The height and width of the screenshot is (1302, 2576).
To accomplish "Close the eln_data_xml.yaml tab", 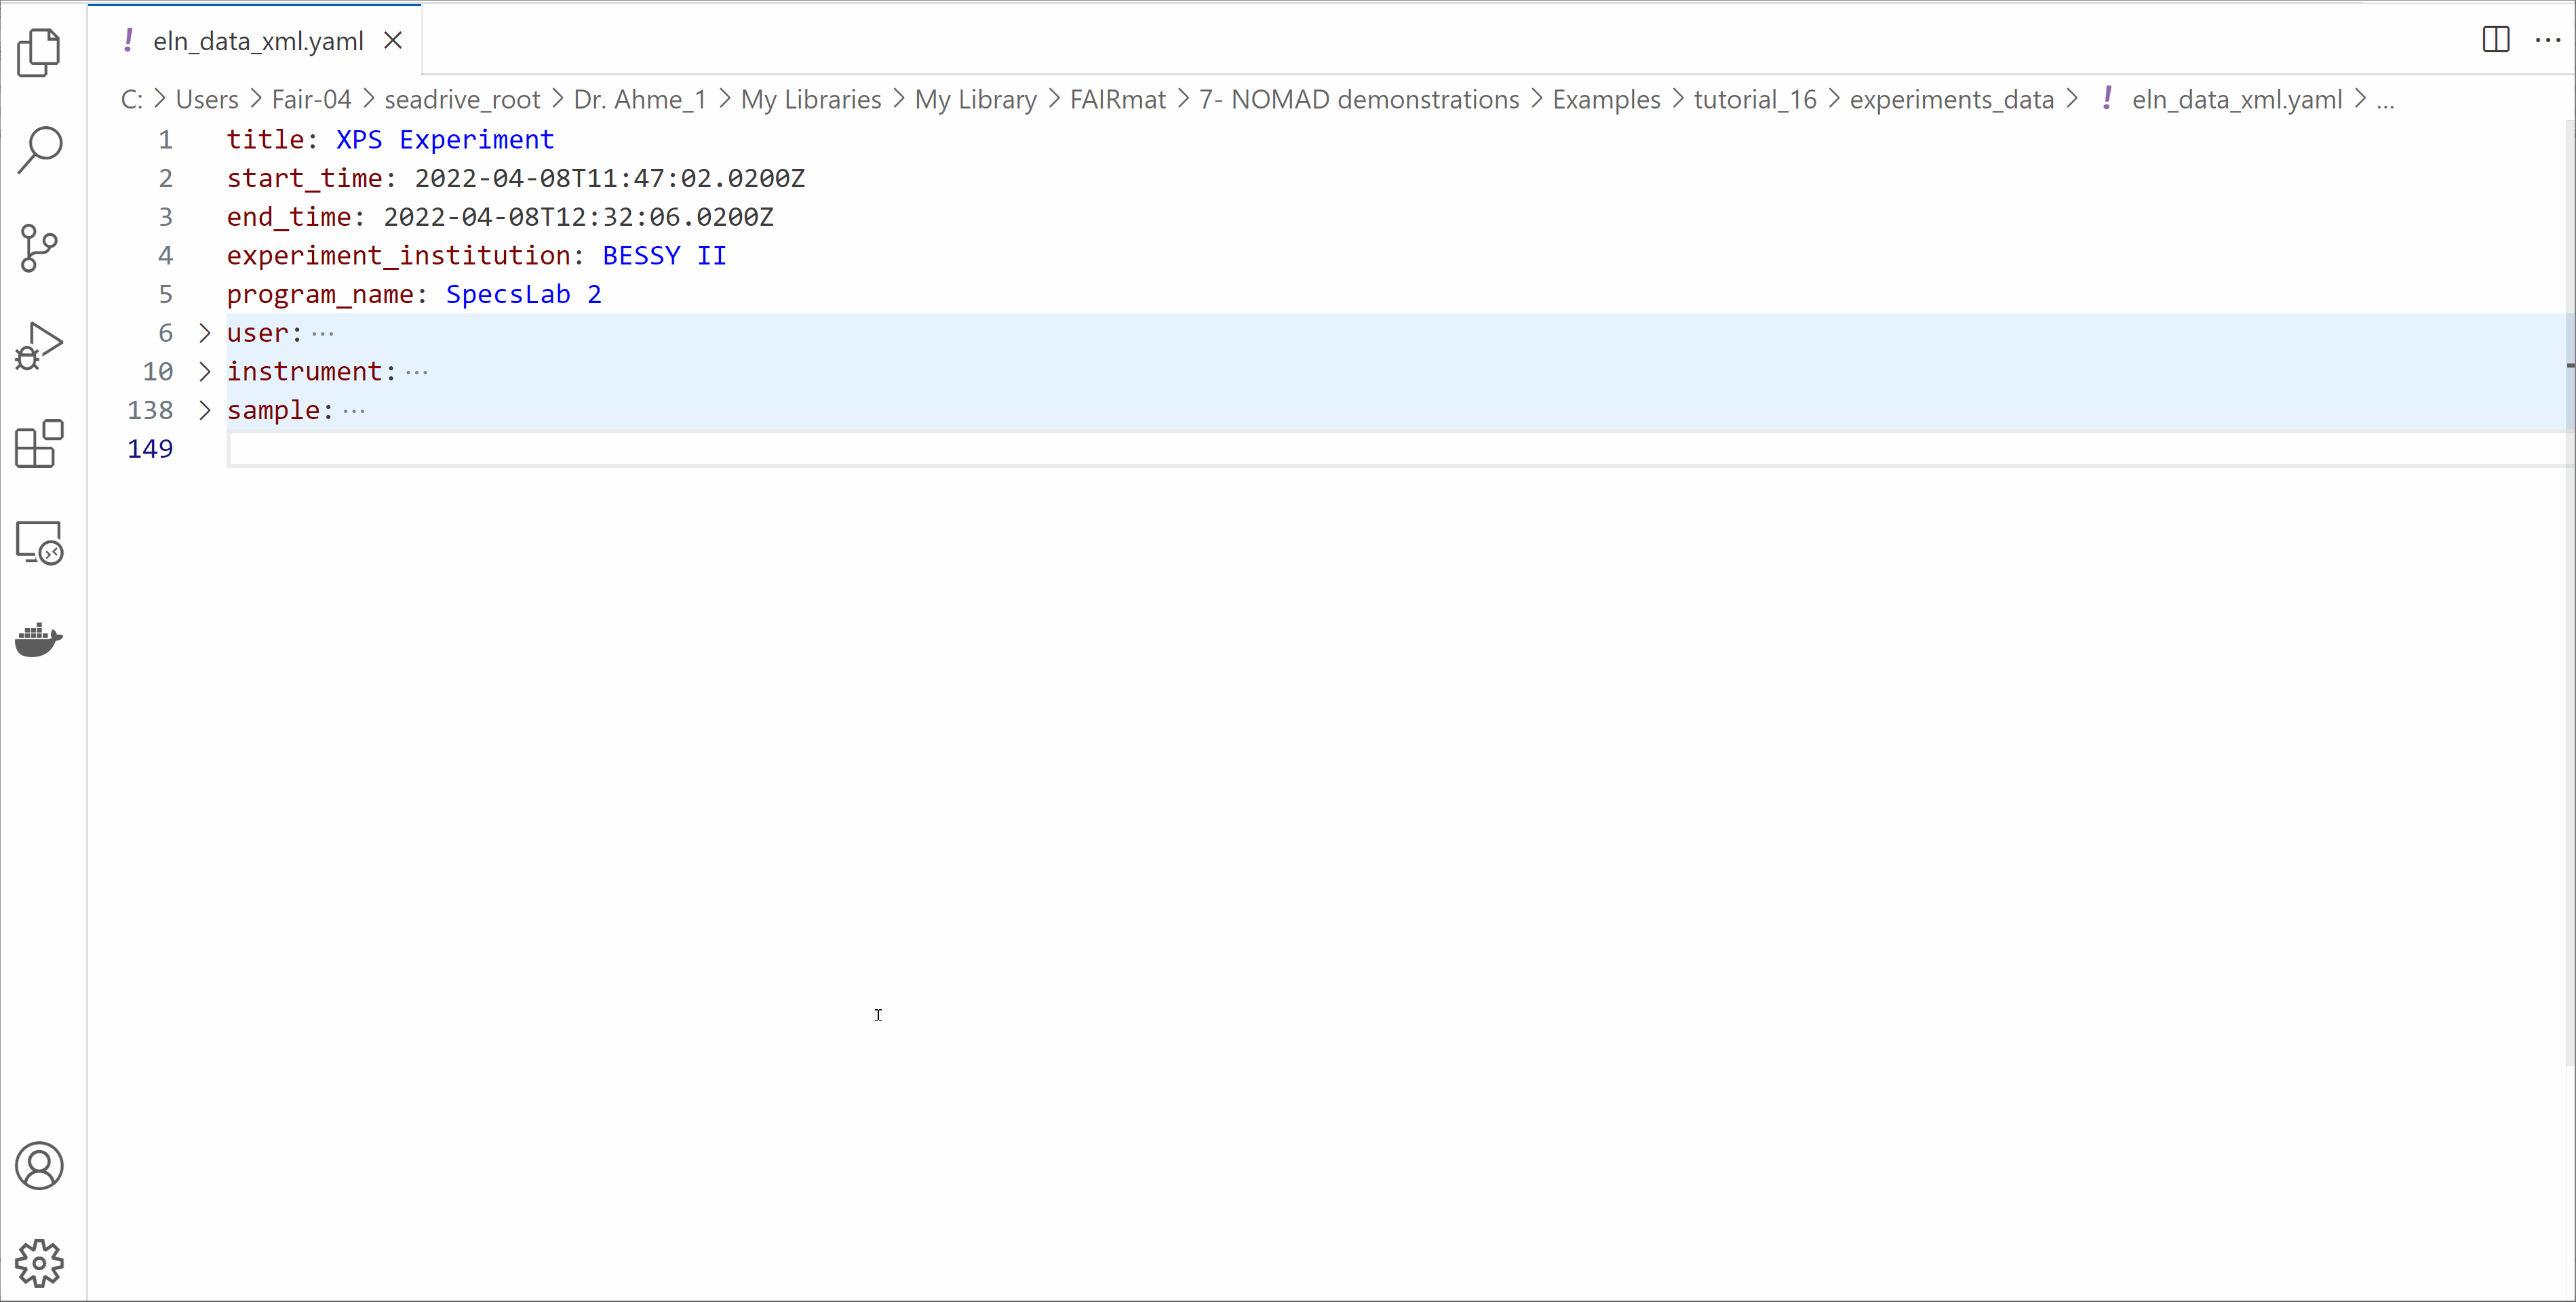I will [x=393, y=41].
